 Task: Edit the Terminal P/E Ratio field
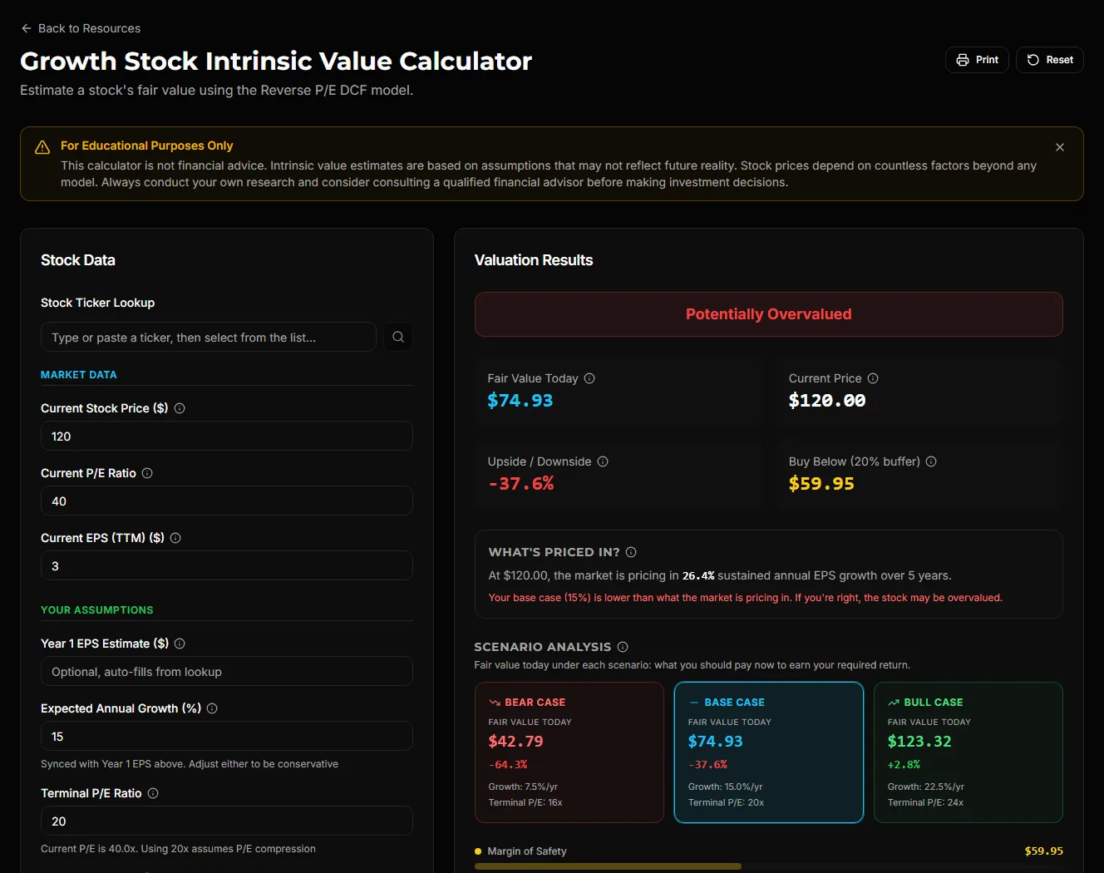[x=227, y=821]
